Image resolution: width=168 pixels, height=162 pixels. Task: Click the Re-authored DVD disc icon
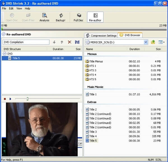[x=4, y=34]
